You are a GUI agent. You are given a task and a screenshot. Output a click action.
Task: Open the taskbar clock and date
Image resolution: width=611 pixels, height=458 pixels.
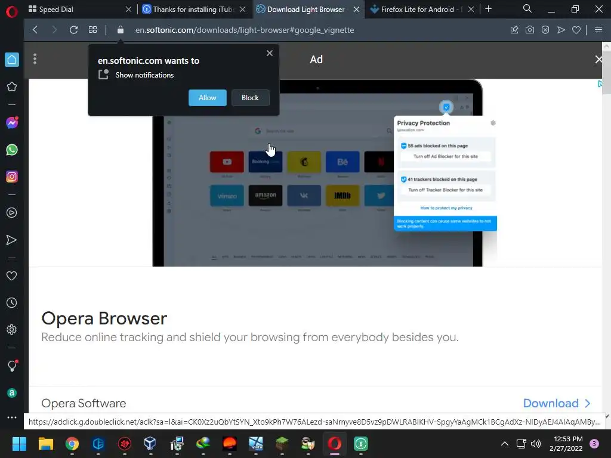click(566, 444)
